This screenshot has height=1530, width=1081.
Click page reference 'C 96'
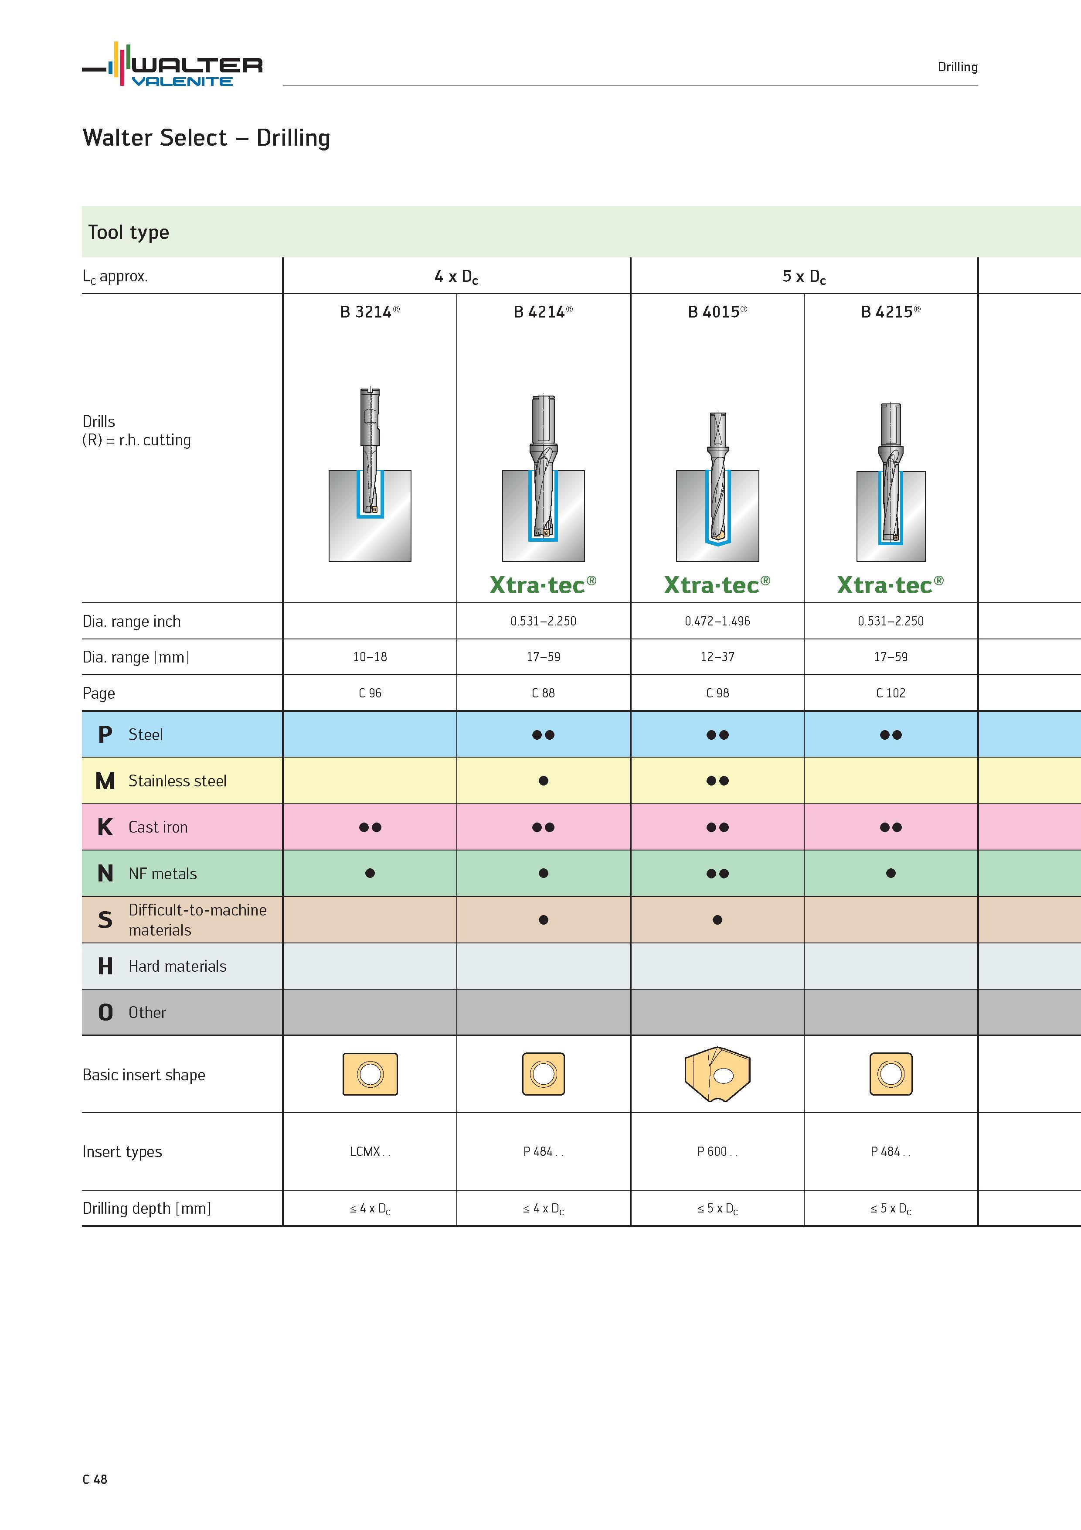[x=371, y=693]
